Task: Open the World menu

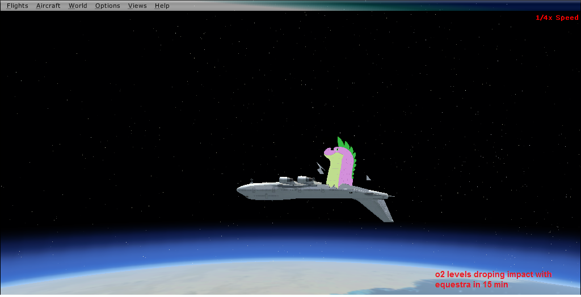Action: coord(78,6)
